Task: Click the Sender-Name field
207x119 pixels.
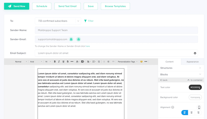Action: click(x=116, y=30)
